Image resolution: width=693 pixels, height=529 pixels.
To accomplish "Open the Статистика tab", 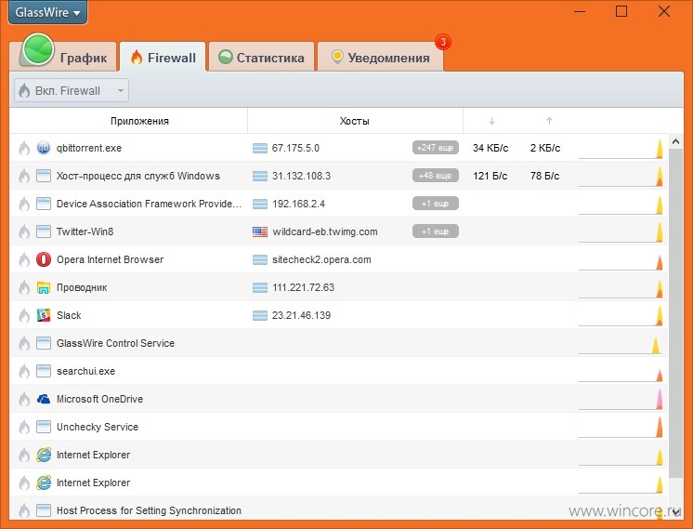I will 262,58.
